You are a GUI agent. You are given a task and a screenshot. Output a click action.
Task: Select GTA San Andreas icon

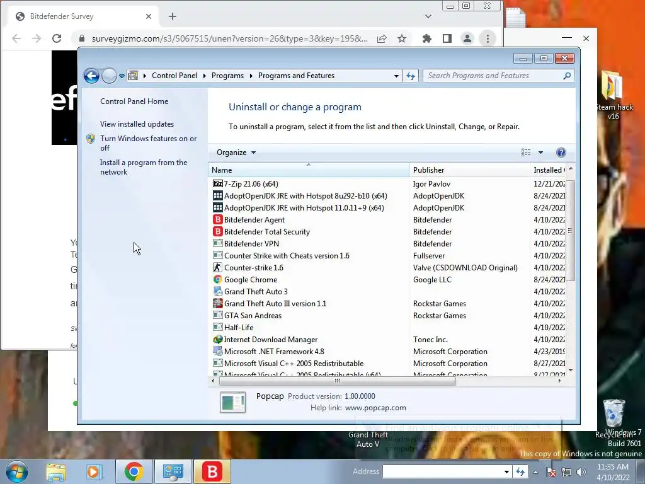click(x=217, y=315)
